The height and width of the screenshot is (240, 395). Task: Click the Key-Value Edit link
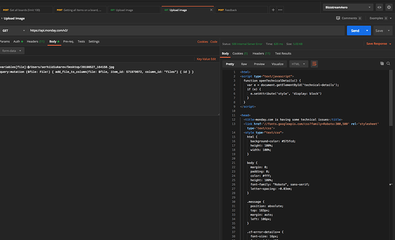(206, 58)
